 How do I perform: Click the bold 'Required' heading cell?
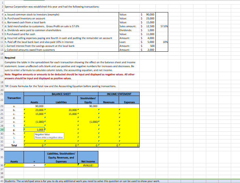[x=10, y=58]
